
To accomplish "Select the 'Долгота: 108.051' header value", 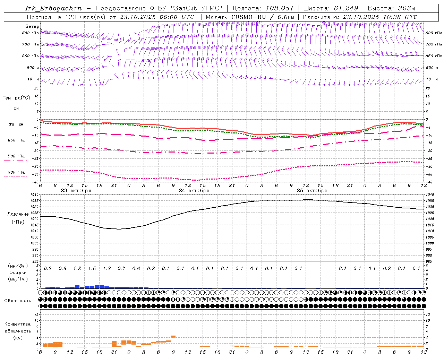I will (x=263, y=8).
